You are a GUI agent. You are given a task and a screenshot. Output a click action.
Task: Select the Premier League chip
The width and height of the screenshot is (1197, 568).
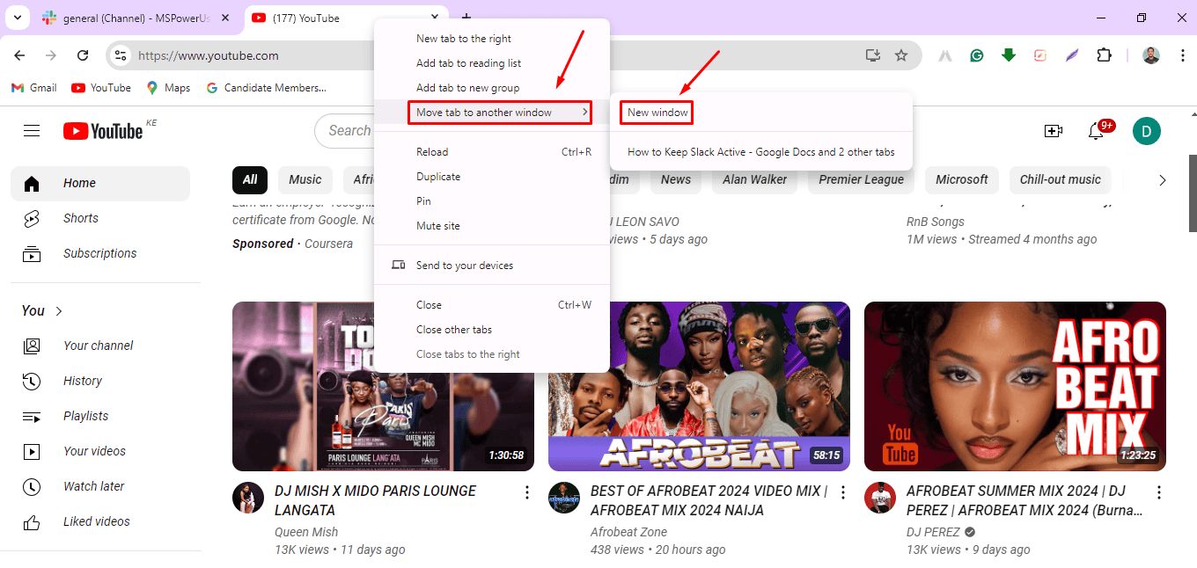click(862, 179)
